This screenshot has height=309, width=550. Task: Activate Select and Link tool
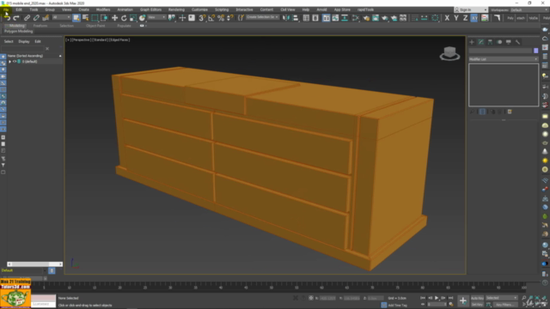[x=27, y=18]
